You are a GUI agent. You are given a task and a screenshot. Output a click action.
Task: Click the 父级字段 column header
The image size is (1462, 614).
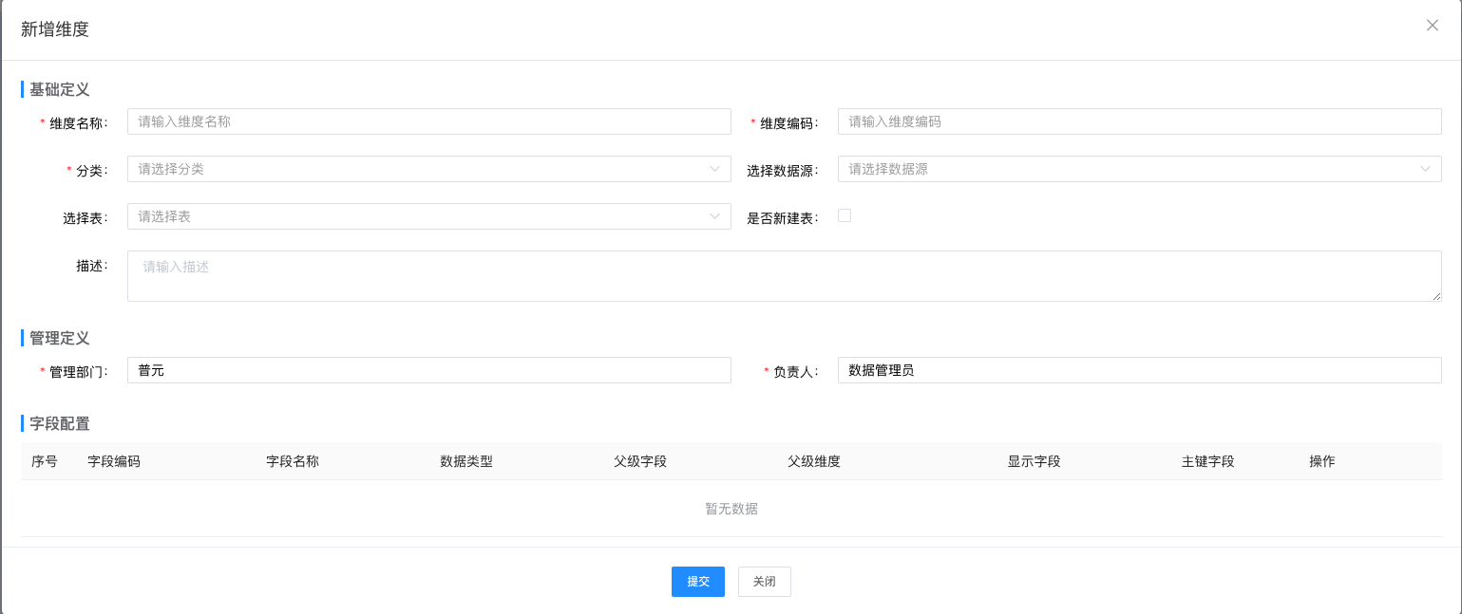click(640, 462)
